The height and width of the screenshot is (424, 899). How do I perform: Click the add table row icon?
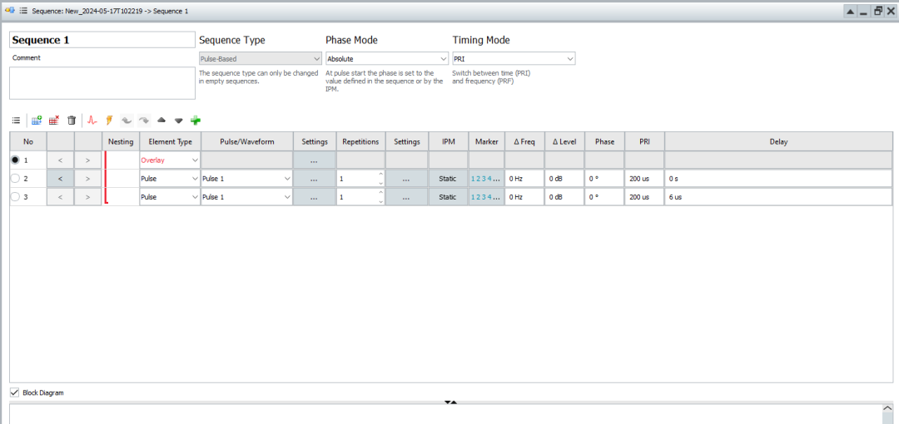pos(37,121)
